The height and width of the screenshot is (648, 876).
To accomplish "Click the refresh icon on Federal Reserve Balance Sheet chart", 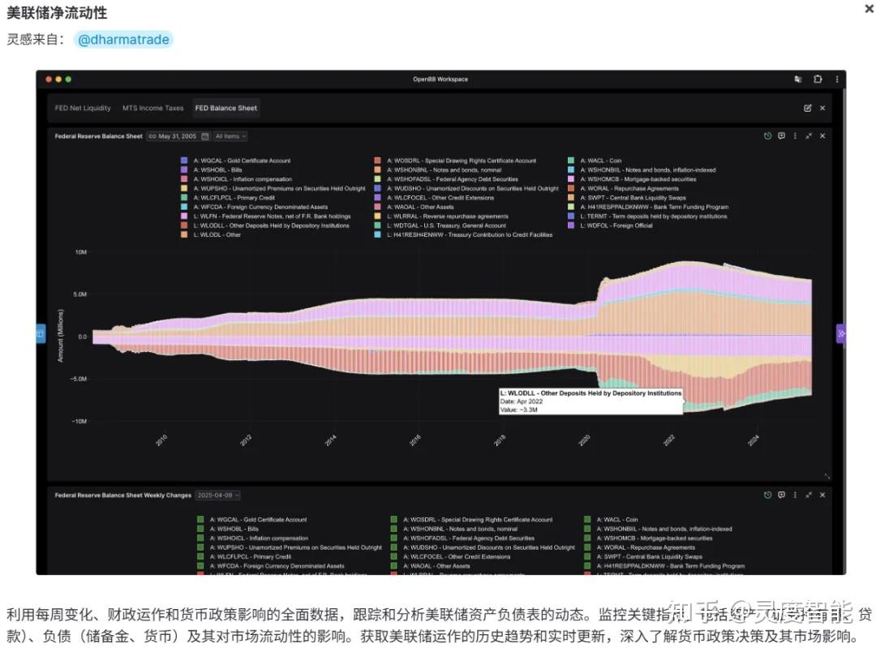I will click(767, 135).
